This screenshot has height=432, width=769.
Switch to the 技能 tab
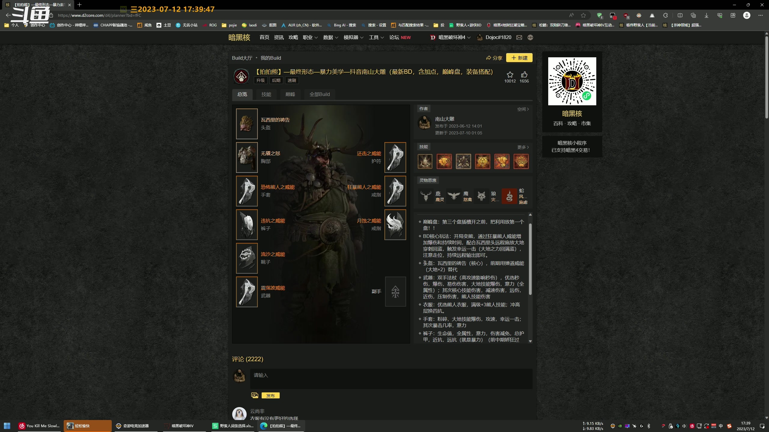(266, 94)
